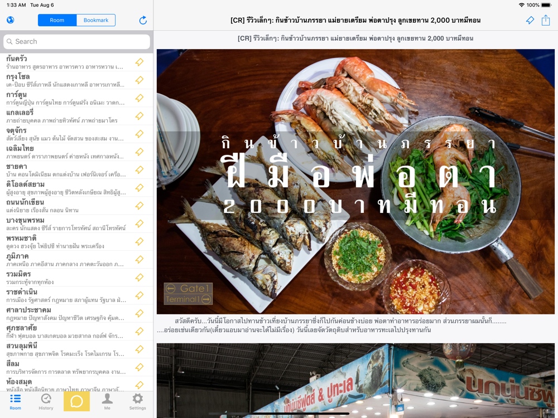Screen dimensions: 558x418
Task: Open the สวนลุมพินี room
Action: (x=76, y=349)
